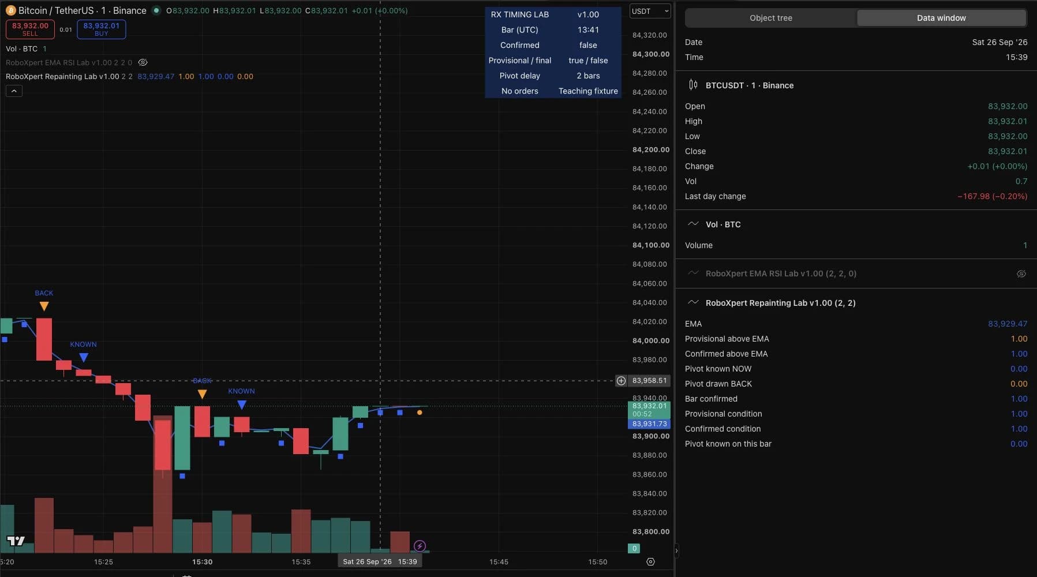The height and width of the screenshot is (577, 1037).
Task: Click the blue KNOWN triangle near 15:32
Action: click(x=242, y=404)
